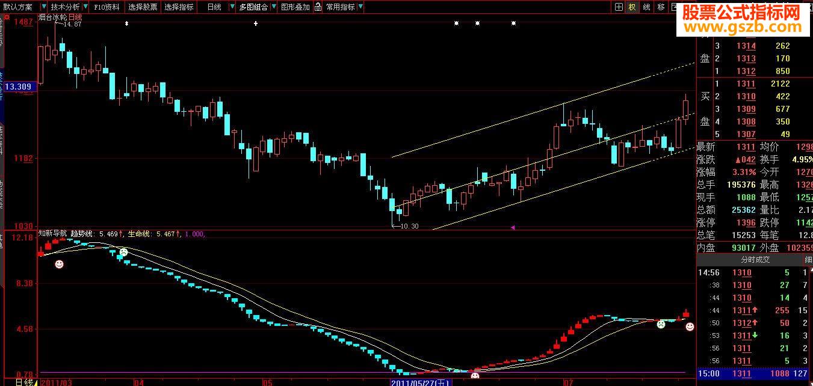Expand the dropdown arrow next to 技术分析
Screen dimensions: 813x386
(x=85, y=7)
